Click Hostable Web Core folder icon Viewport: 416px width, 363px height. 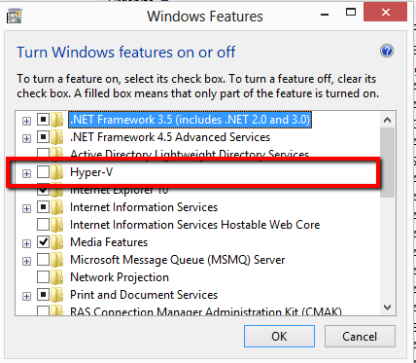[x=57, y=225]
